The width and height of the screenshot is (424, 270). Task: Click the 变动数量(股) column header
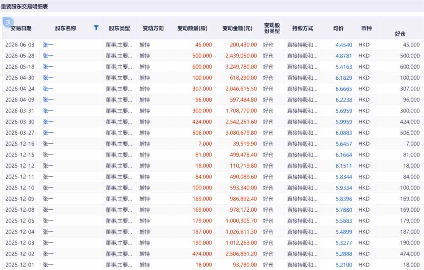coord(192,28)
